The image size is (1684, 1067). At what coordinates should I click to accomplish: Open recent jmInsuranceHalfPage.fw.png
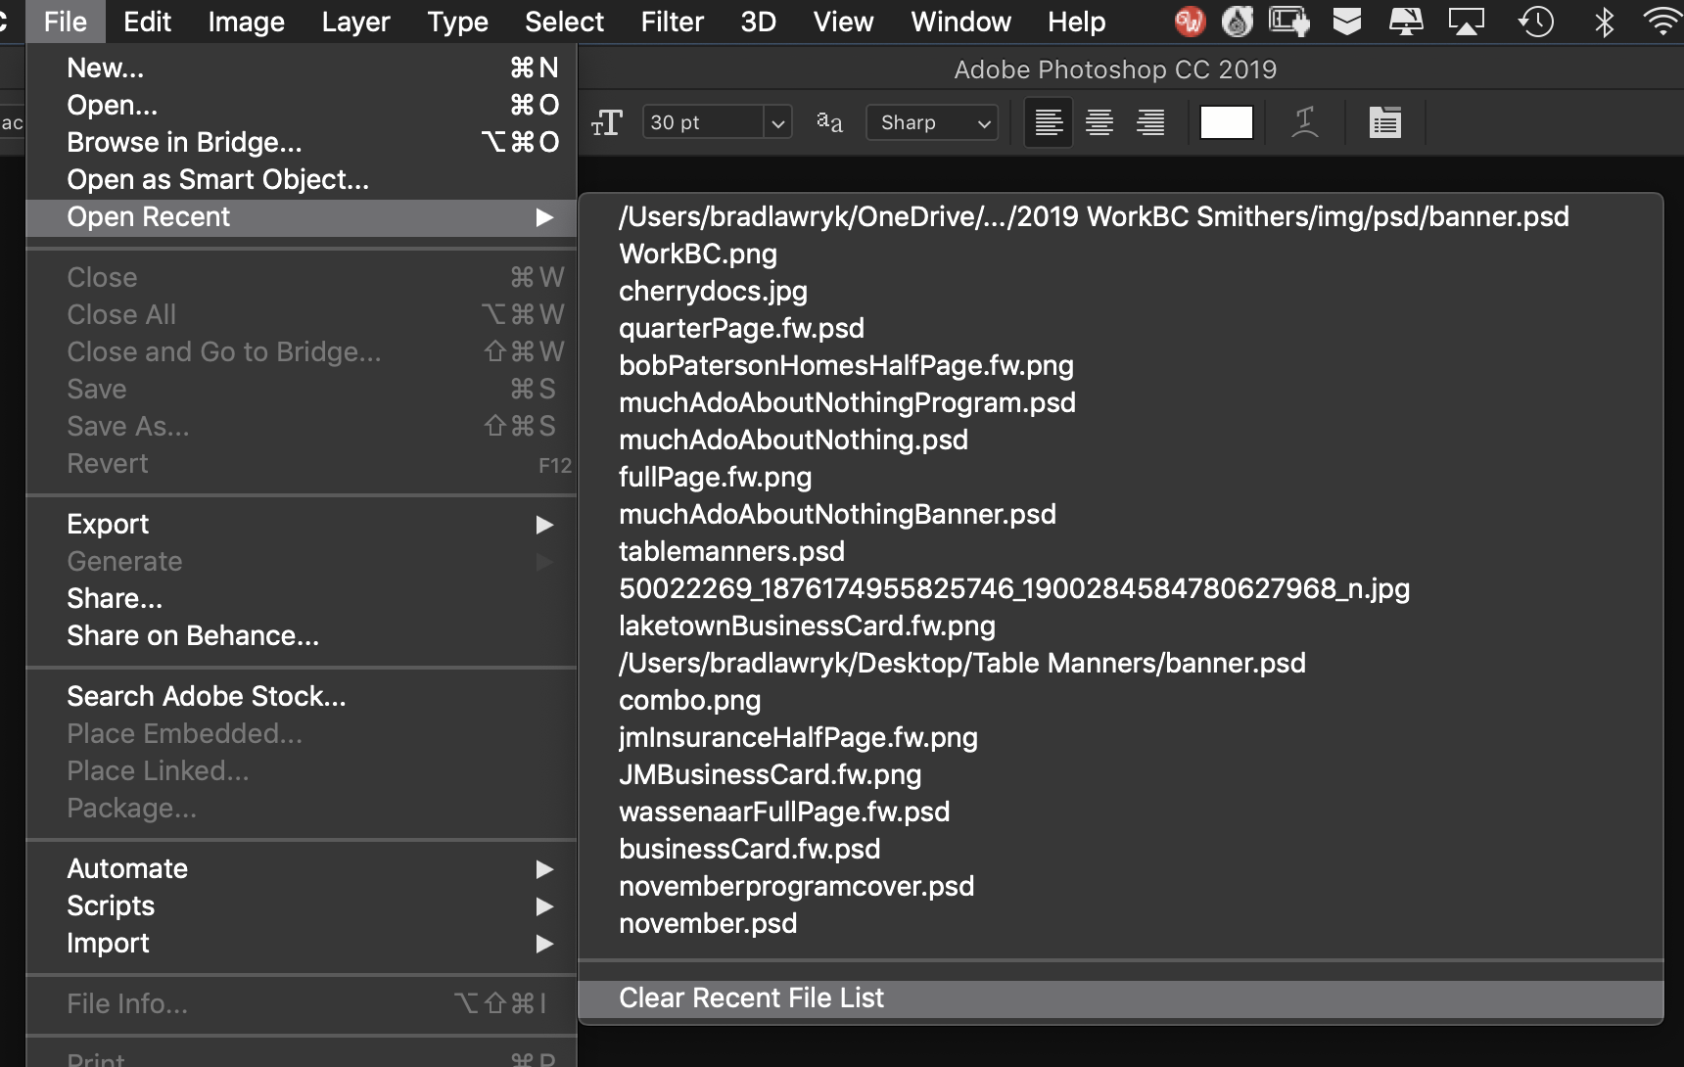1121,738
